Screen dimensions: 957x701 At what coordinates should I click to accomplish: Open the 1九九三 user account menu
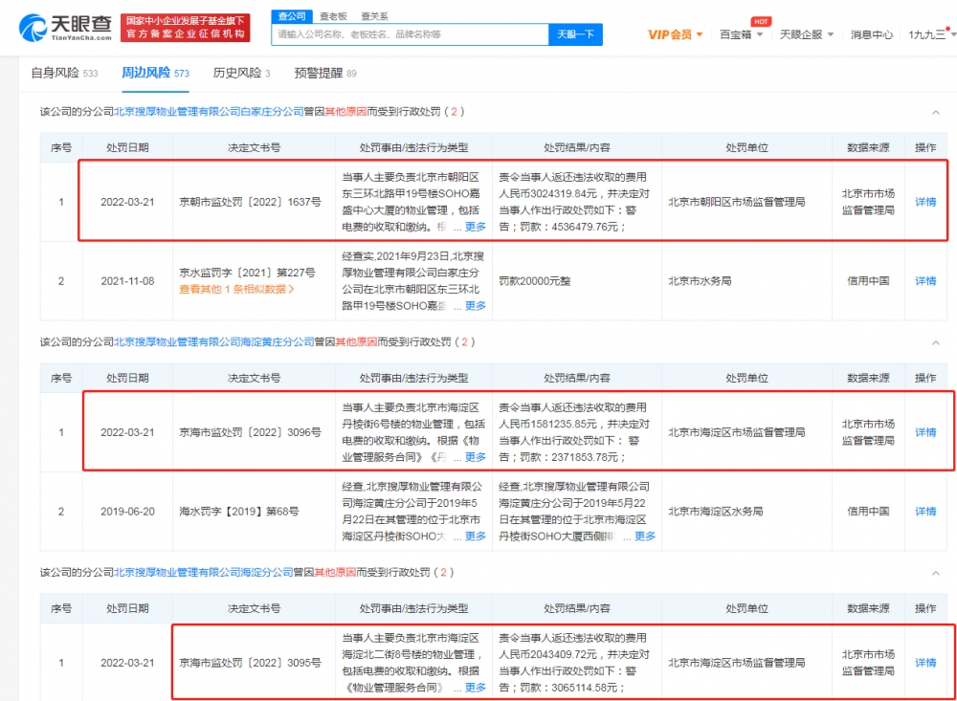pos(932,34)
